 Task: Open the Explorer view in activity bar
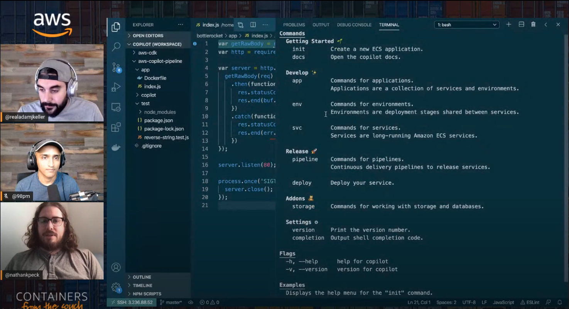[x=116, y=27]
